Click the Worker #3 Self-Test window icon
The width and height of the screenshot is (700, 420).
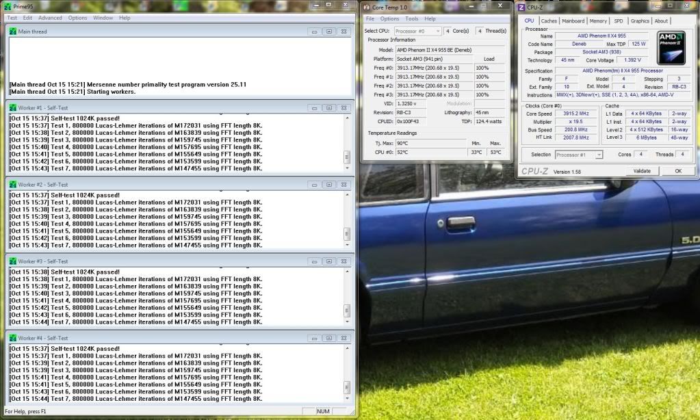click(12, 261)
